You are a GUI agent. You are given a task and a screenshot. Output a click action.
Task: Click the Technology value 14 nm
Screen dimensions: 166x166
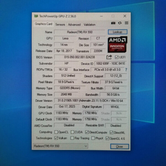[64, 45]
